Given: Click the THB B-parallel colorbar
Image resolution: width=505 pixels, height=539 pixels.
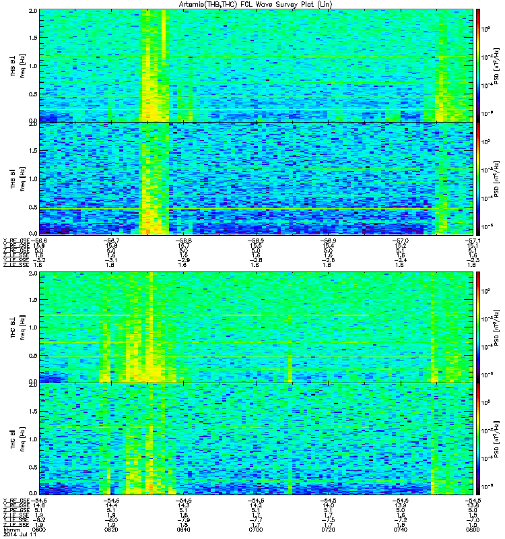Looking at the screenshot, I should (478, 179).
